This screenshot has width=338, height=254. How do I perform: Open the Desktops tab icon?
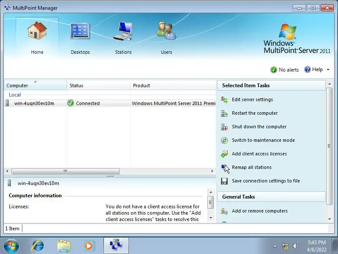point(80,31)
